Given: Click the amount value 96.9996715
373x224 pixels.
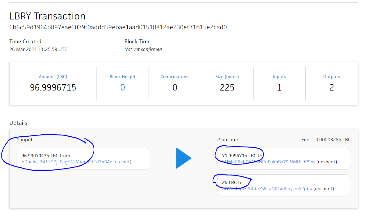Looking at the screenshot, I should tap(53, 87).
